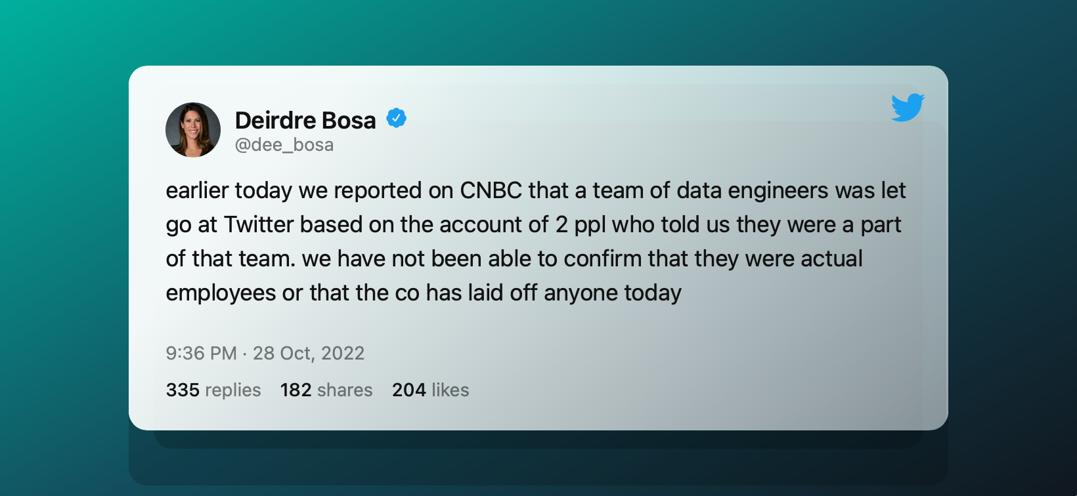Click the 9:36 PM timestamp
This screenshot has width=1077, height=496.
[201, 353]
